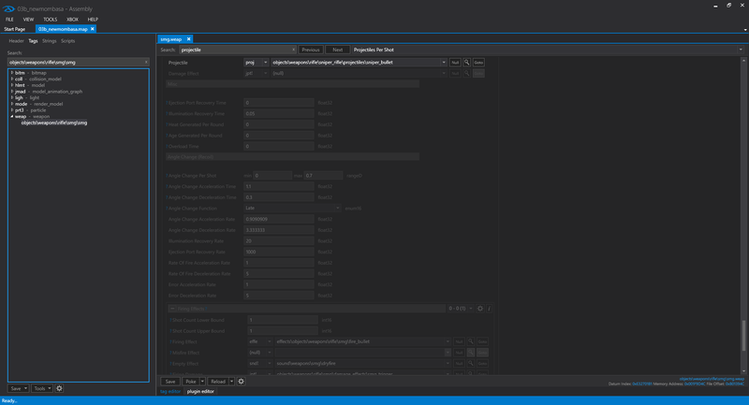The height and width of the screenshot is (405, 749).
Task: Collapse the weap weapon tree node
Action: (x=11, y=117)
